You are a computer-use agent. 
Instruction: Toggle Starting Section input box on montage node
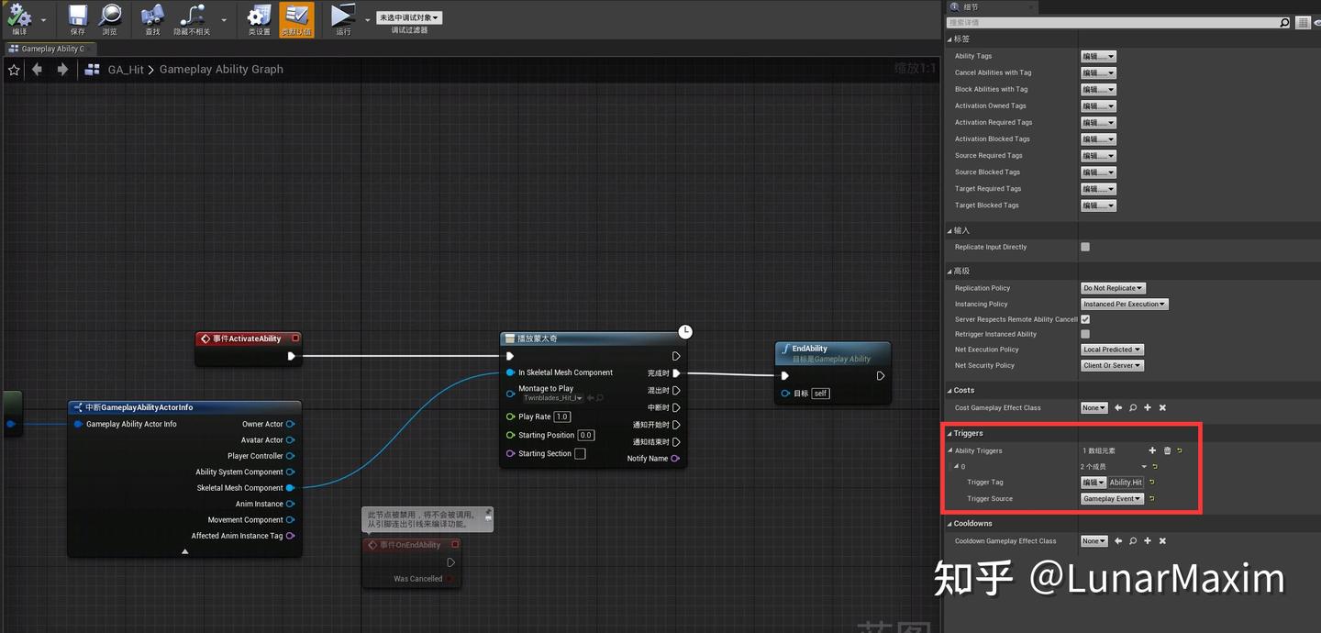click(580, 453)
